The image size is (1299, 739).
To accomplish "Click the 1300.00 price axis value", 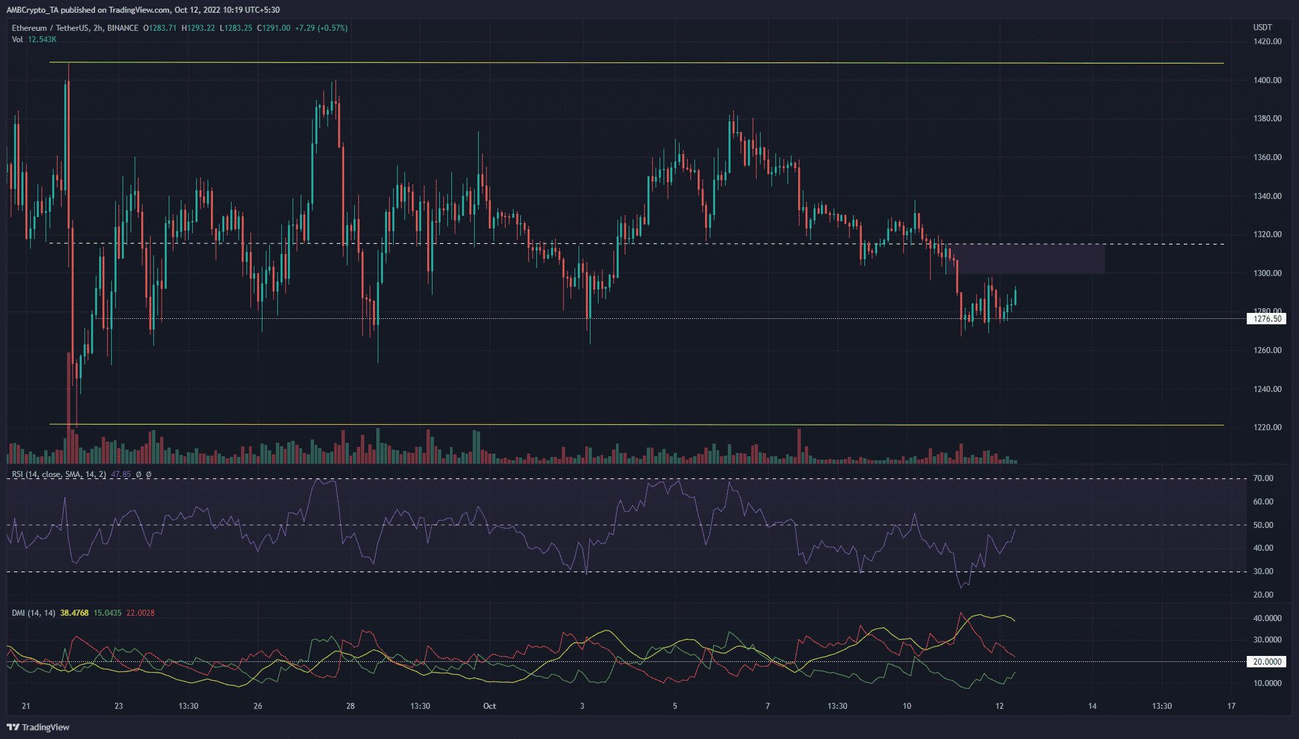I will click(1267, 273).
